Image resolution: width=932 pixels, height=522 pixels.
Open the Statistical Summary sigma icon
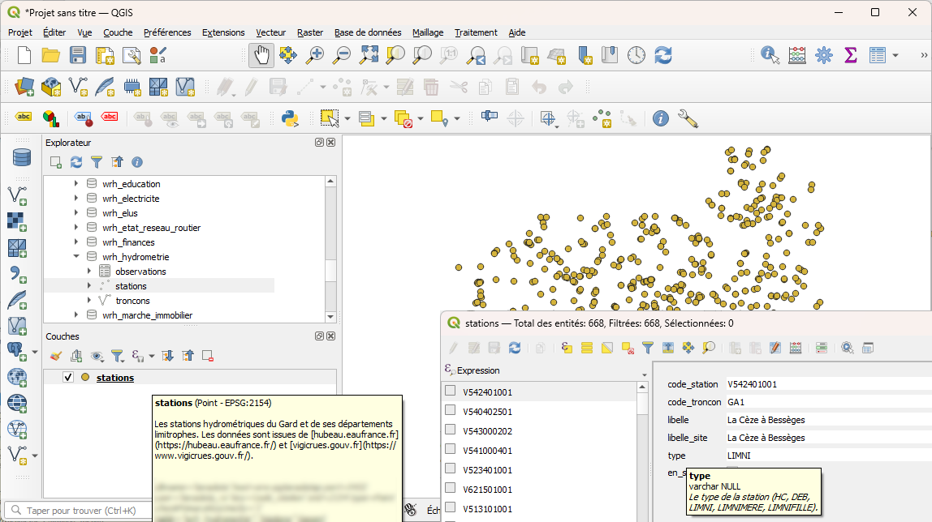click(x=851, y=55)
